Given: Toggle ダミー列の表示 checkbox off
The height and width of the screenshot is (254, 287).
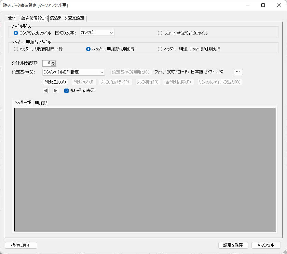Looking at the screenshot, I should pos(66,91).
